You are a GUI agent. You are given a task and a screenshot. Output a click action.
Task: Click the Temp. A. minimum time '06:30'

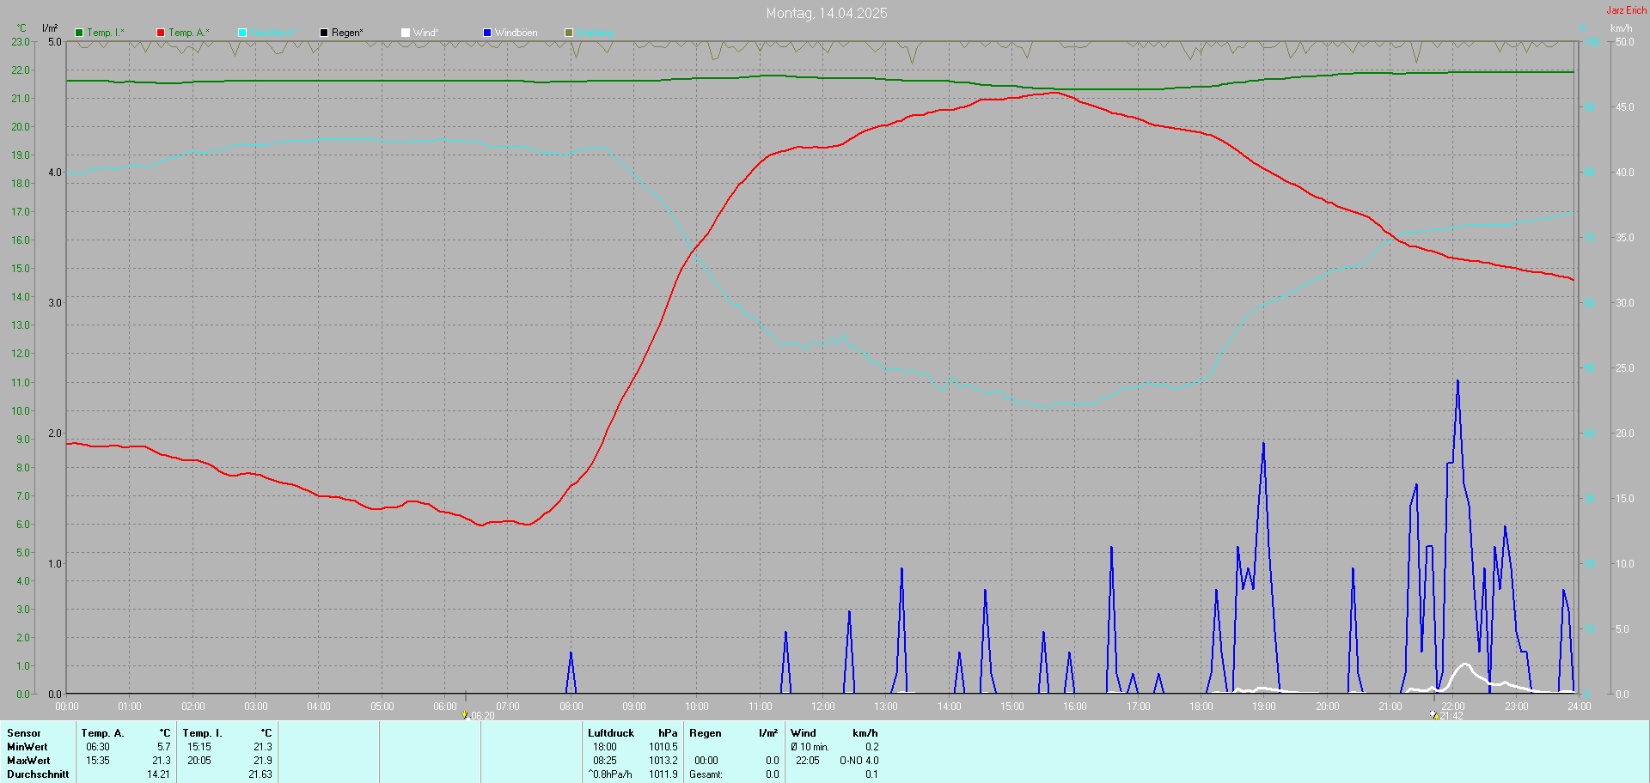point(98,747)
